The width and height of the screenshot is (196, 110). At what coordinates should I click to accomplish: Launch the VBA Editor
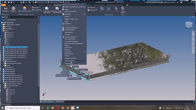tap(92, 10)
